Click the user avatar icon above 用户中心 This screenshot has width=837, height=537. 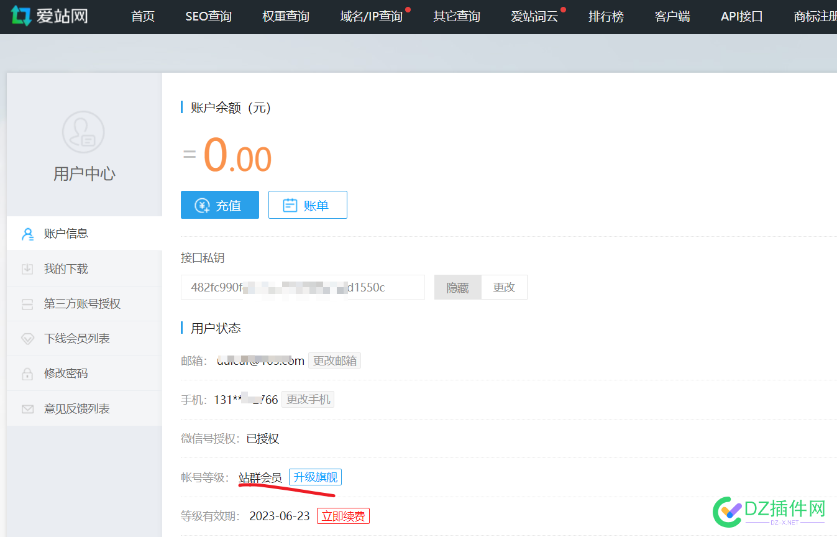click(x=83, y=132)
